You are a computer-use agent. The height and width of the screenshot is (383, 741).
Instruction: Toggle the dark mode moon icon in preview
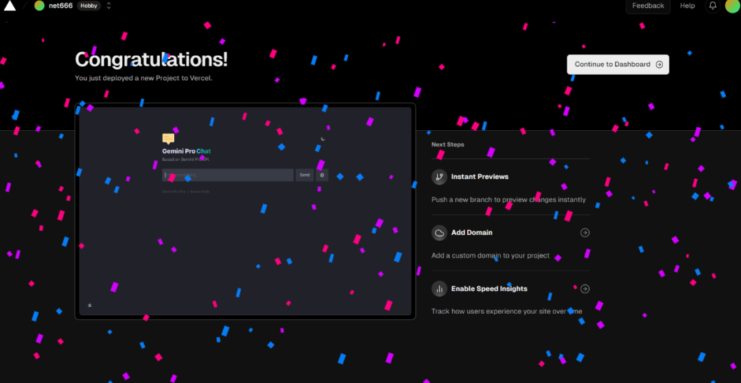(322, 138)
